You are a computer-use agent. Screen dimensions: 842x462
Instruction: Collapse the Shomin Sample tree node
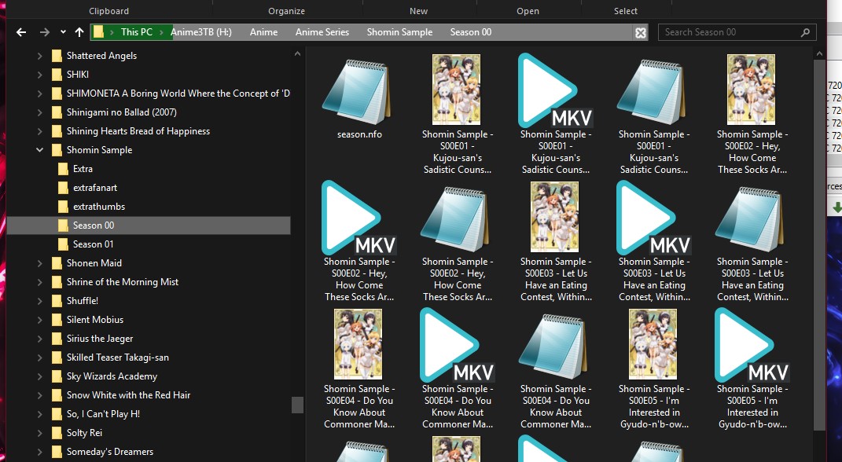[39, 150]
